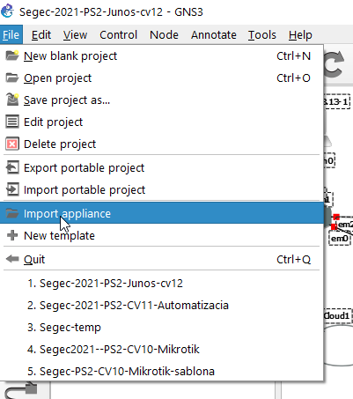
Task: Select Import appliance menu entry
Action: click(162, 213)
